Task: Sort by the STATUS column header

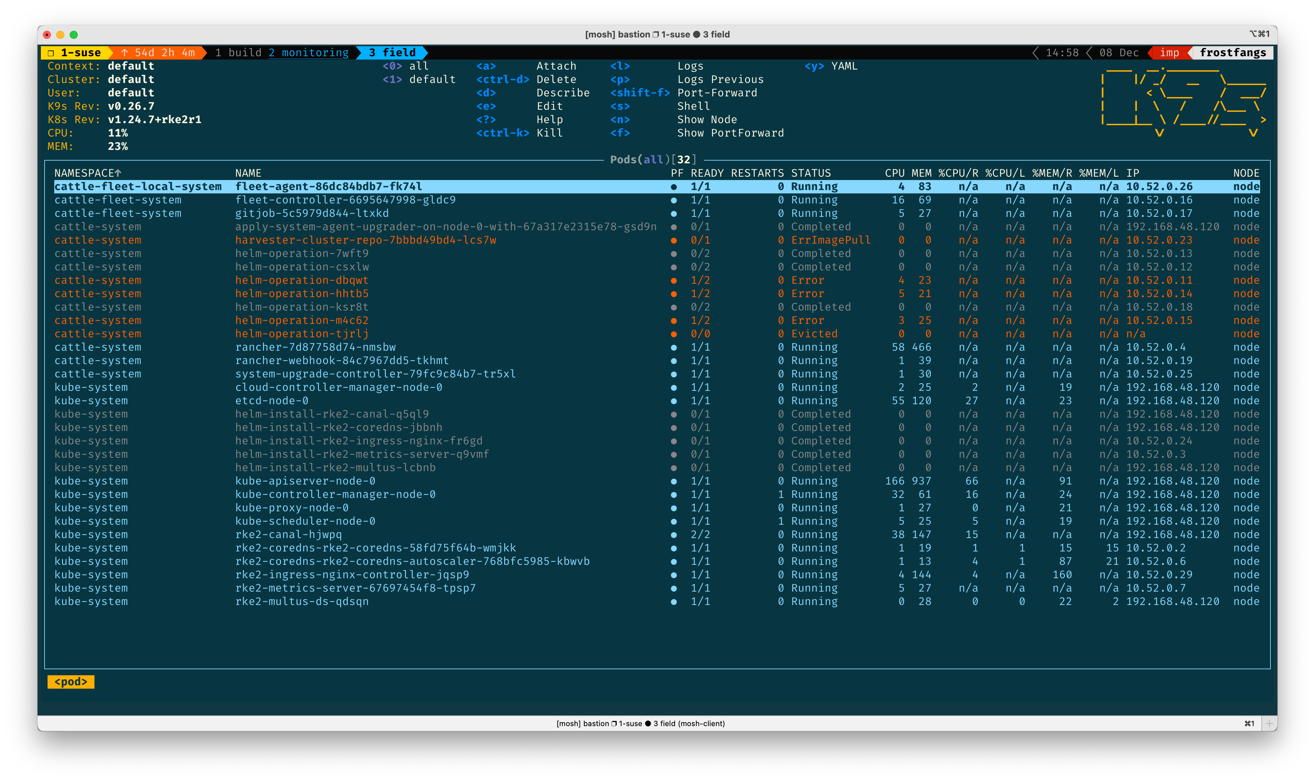Action: tap(811, 173)
